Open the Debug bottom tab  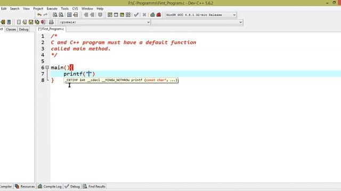(x=72, y=186)
